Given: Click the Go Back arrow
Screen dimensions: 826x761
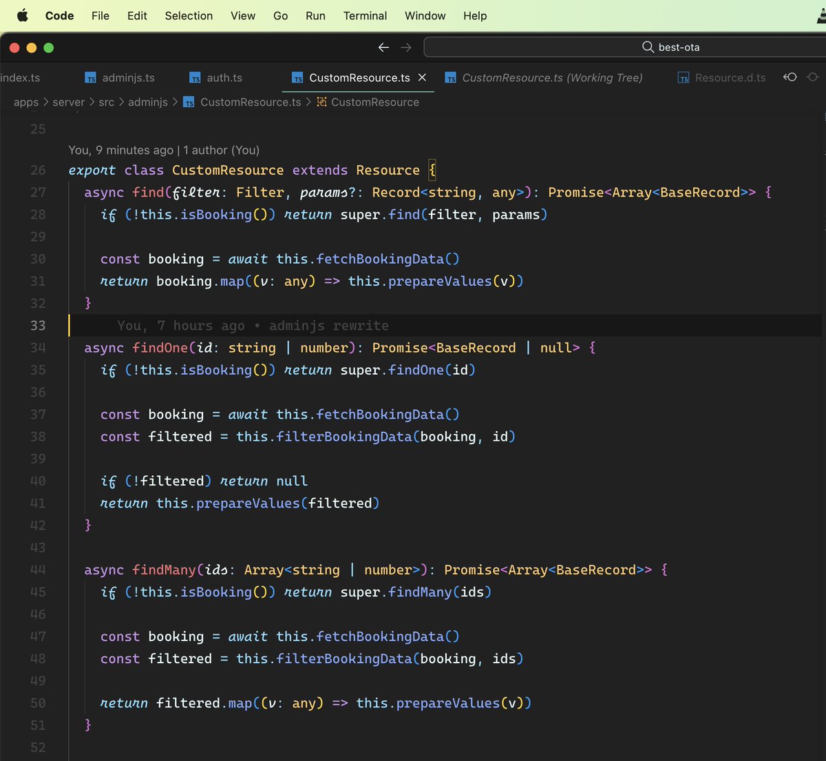Looking at the screenshot, I should click(383, 48).
